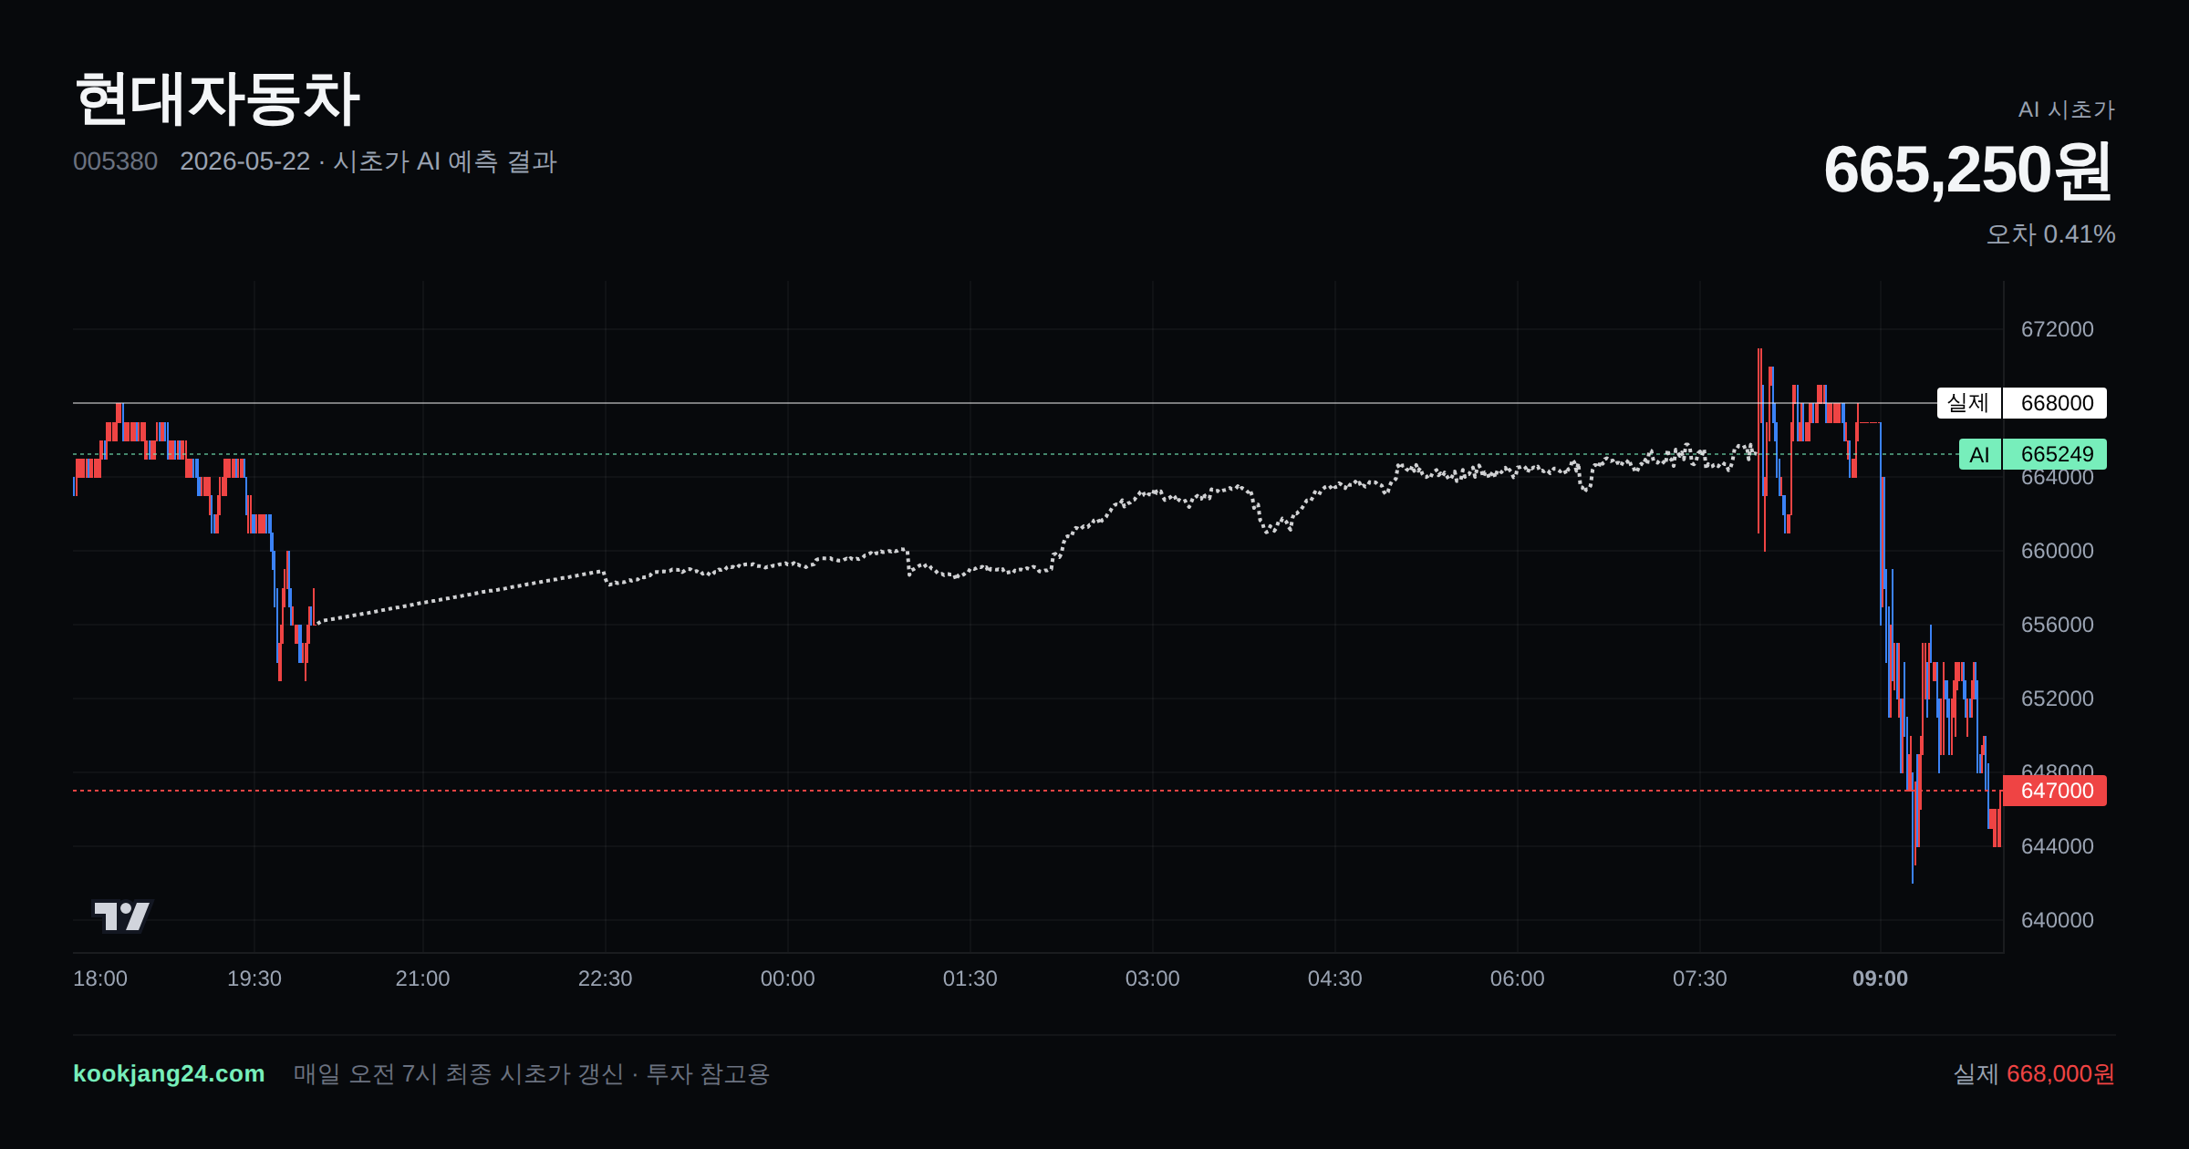Click the 06:00 time axis label
Image resolution: width=2189 pixels, height=1149 pixels.
pos(1517,978)
